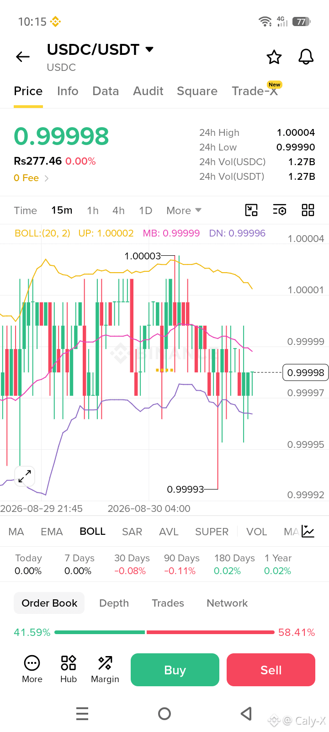
Task: Select the 1h chart interval
Action: click(x=93, y=210)
